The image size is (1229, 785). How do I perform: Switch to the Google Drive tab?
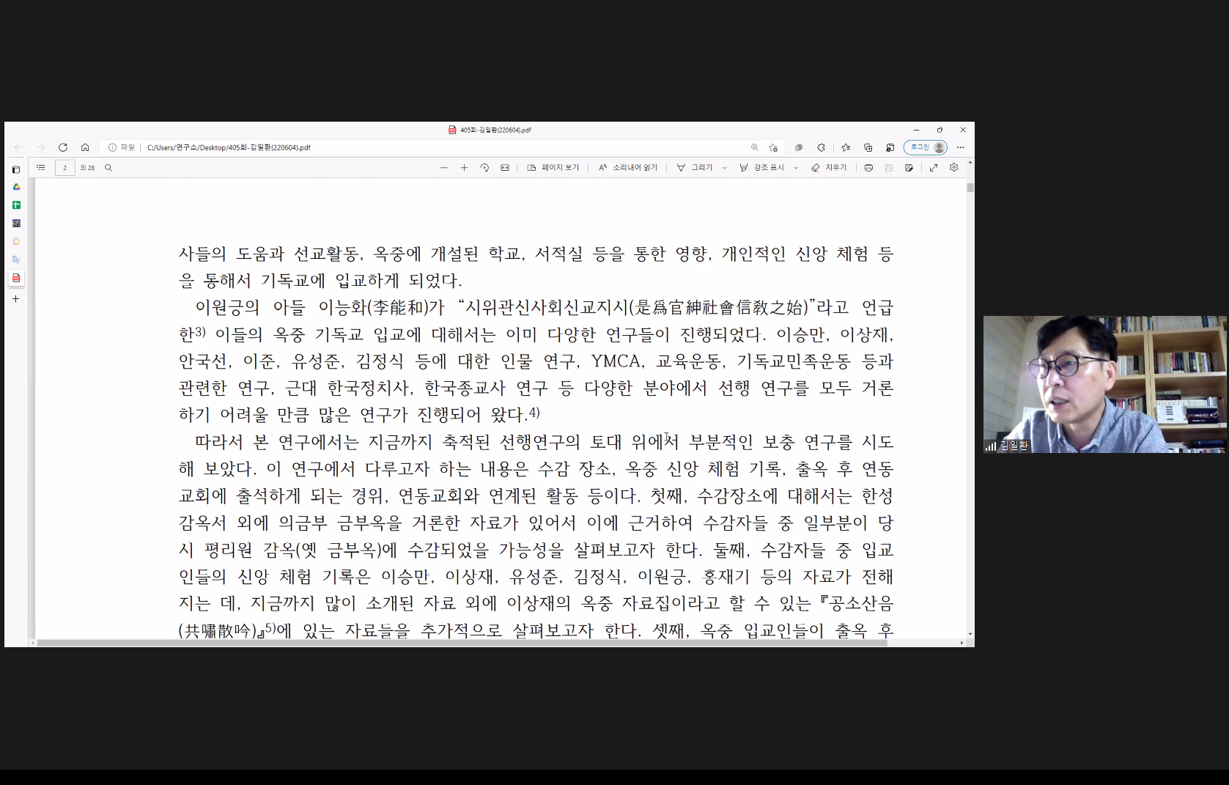16,187
